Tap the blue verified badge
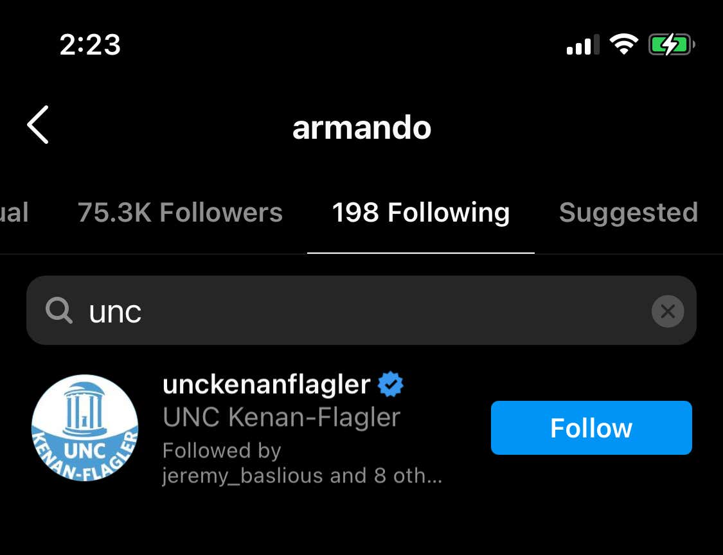 [390, 384]
